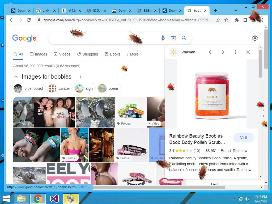Viewport: 272px width, 204px height.
Task: Search by voice using the microphone icon
Action: point(163,38)
